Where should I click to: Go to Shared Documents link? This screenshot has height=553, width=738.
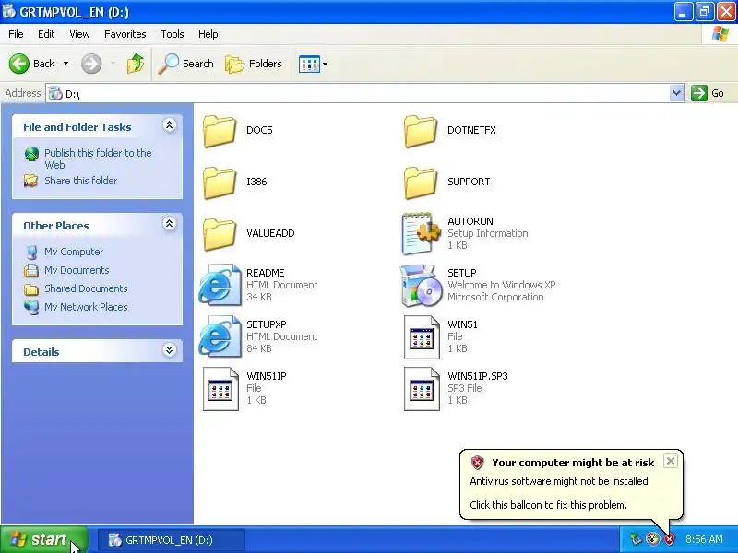(86, 288)
